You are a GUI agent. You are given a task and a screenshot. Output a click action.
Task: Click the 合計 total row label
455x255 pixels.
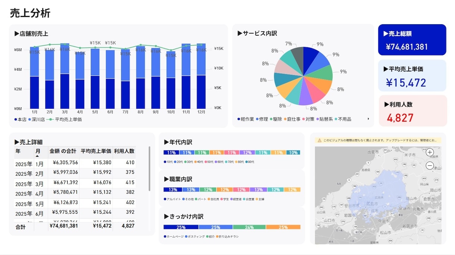21,226
